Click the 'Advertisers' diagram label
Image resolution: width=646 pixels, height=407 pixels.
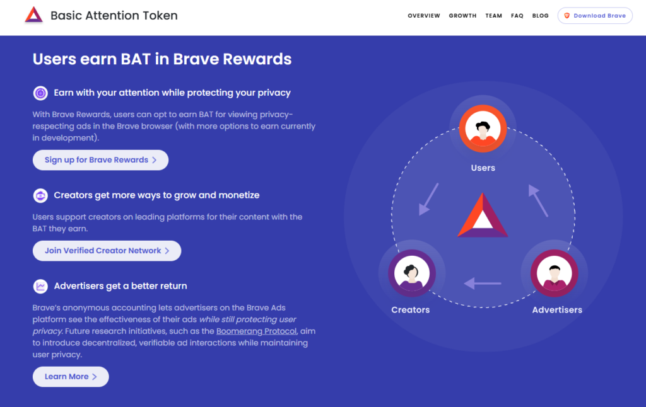(557, 310)
